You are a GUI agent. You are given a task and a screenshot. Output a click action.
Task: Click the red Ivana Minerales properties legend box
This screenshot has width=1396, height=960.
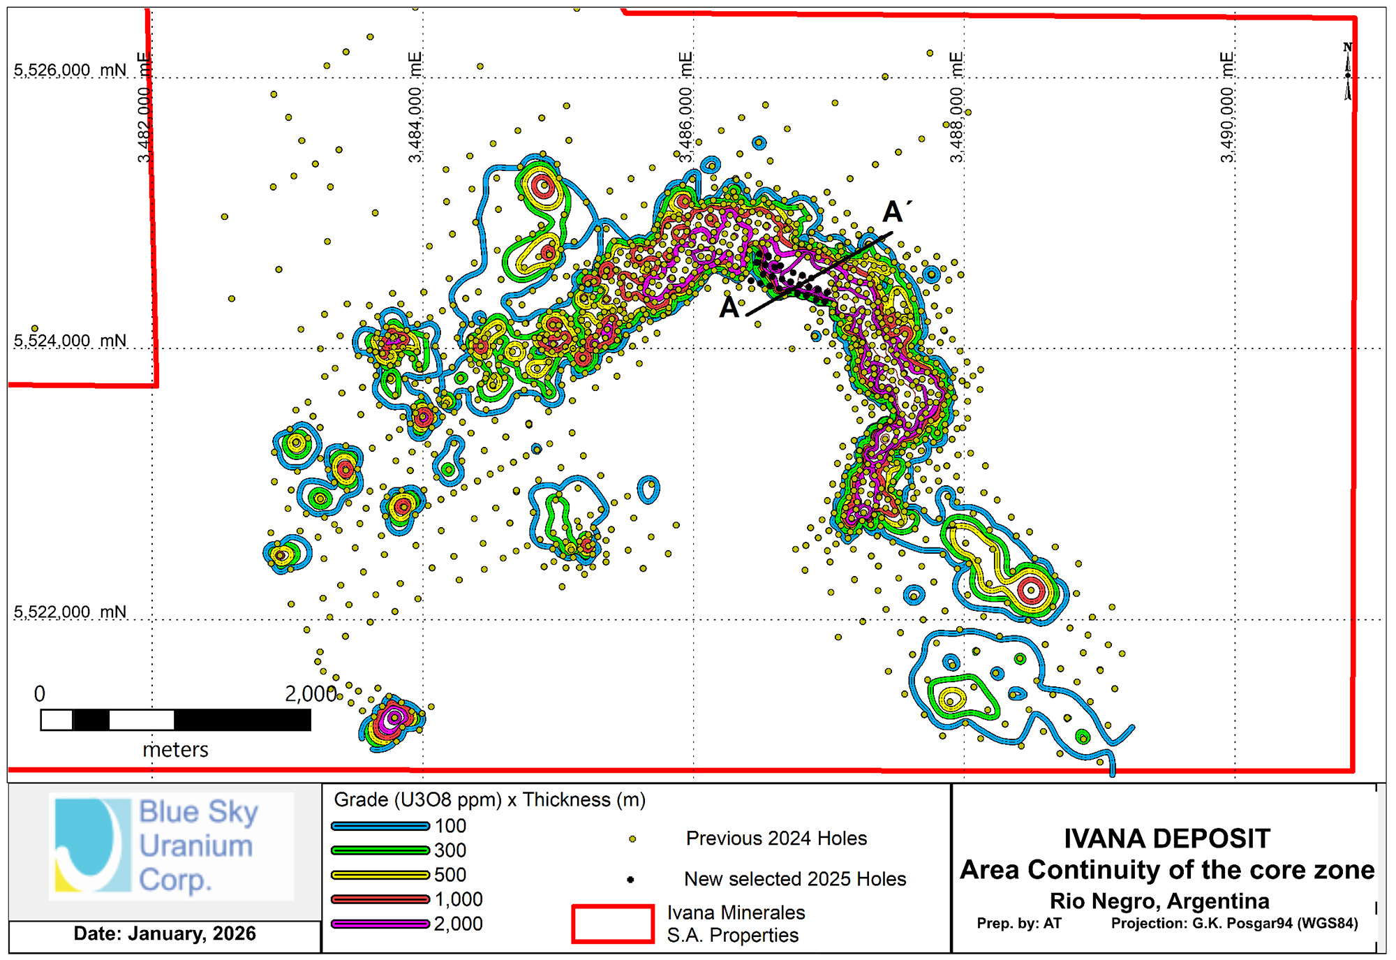(612, 924)
